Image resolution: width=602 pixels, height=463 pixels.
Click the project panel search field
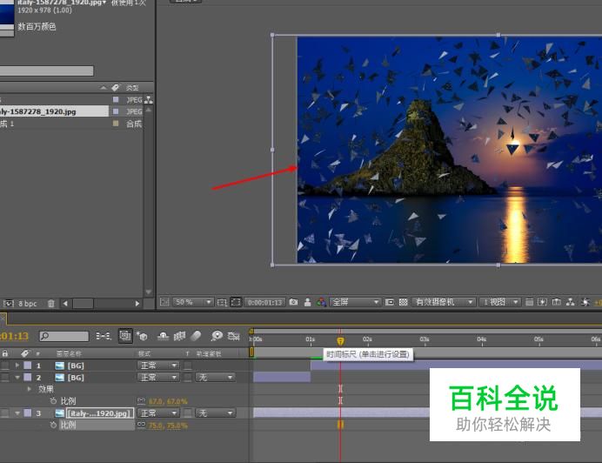46,70
